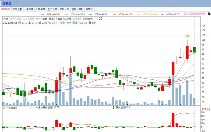This screenshot has height=132, width=211.
Task: Close the 主力買賣超 indicator panel
Action: click(x=4, y=108)
